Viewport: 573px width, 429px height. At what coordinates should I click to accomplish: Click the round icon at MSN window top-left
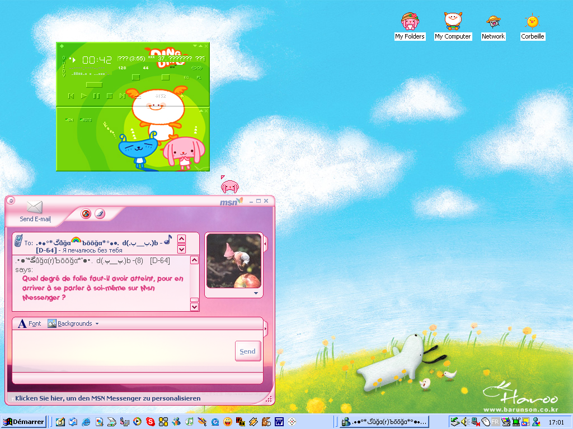click(x=11, y=201)
